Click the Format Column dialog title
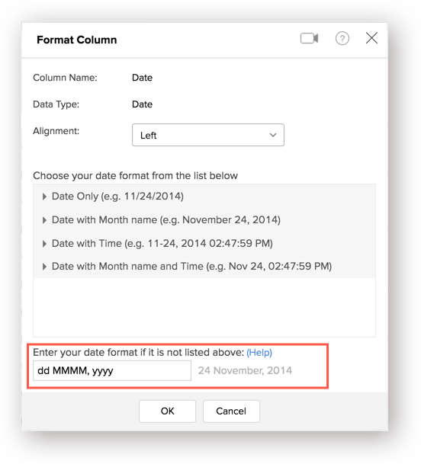 (77, 40)
